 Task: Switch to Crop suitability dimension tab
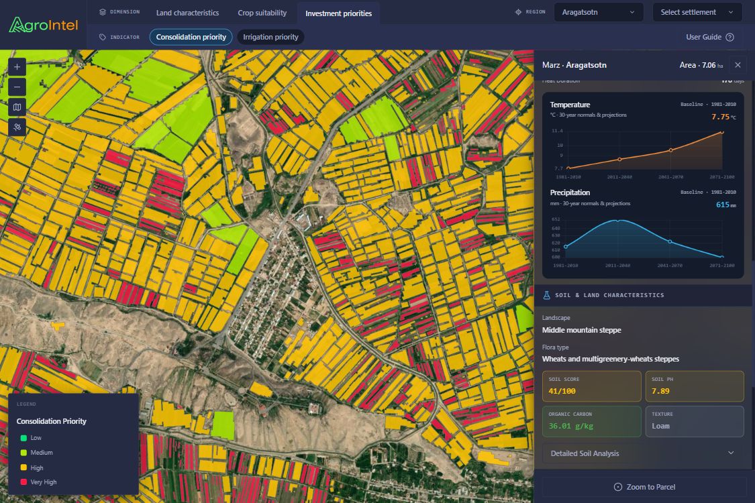click(x=262, y=13)
